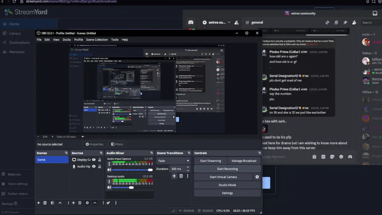This screenshot has width=382, height=215.
Task: Lock the Display Capture source
Action: pyautogui.click(x=100, y=160)
